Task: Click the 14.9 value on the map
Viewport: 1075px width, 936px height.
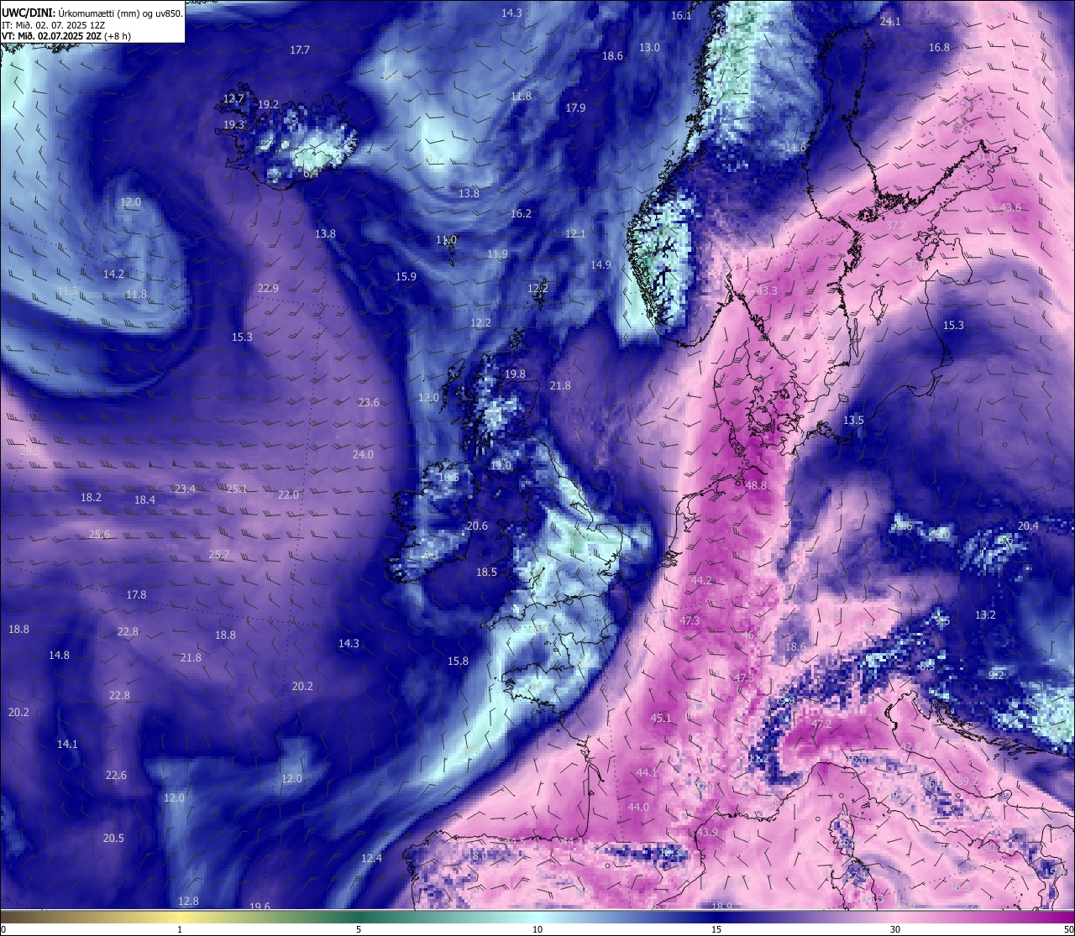Action: (600, 265)
